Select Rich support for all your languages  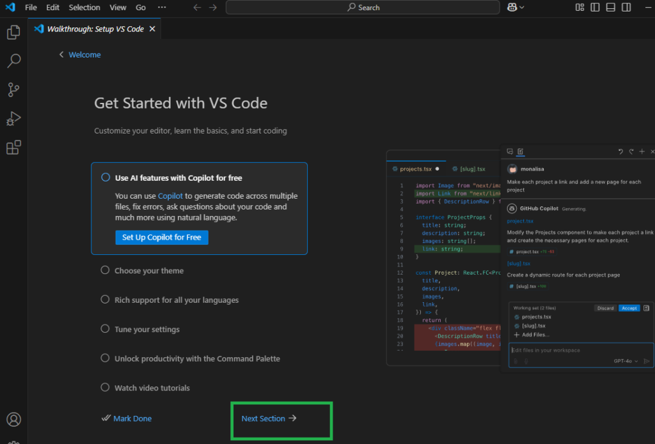point(177,300)
